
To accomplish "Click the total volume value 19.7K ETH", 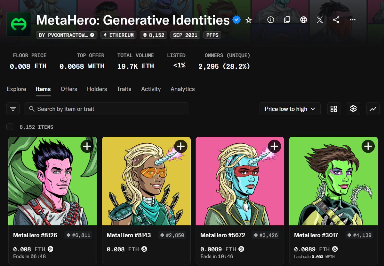I will point(136,66).
